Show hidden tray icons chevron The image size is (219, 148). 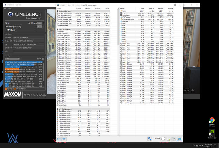pyautogui.click(x=194, y=146)
